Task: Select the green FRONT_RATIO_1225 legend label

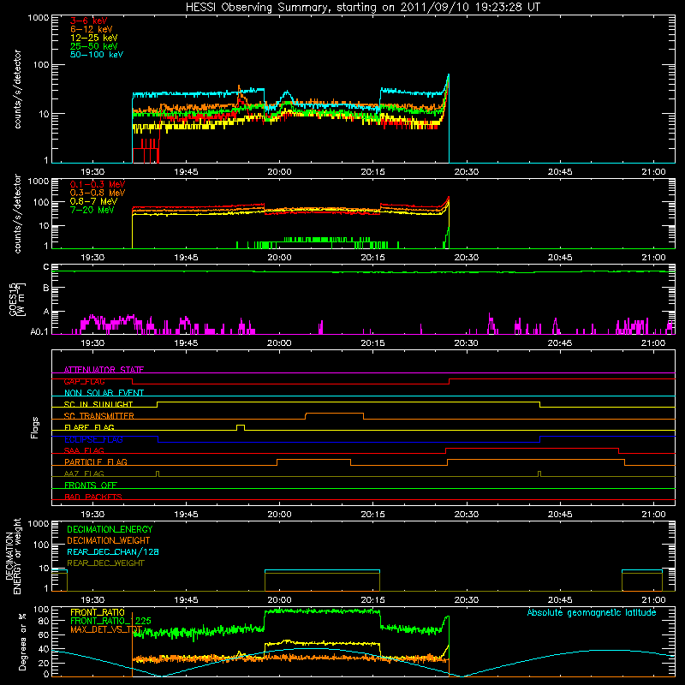Action: coord(111,621)
